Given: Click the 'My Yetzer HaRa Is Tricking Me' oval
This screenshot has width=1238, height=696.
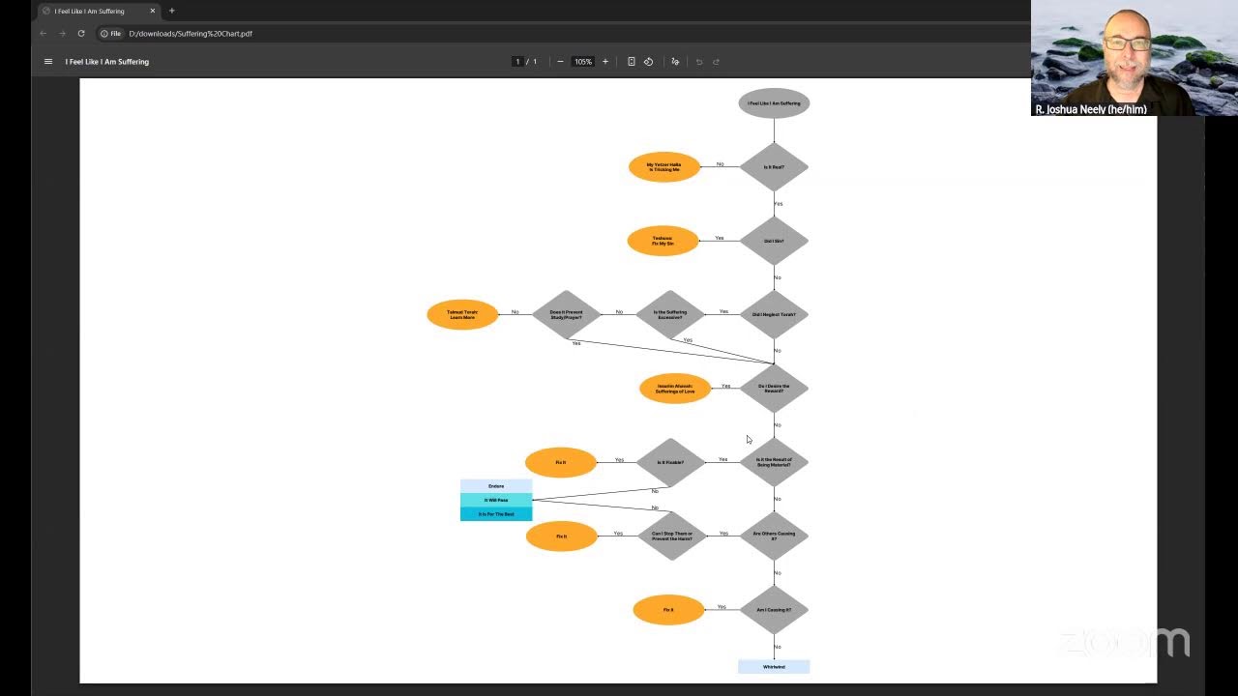Looking at the screenshot, I should point(664,167).
